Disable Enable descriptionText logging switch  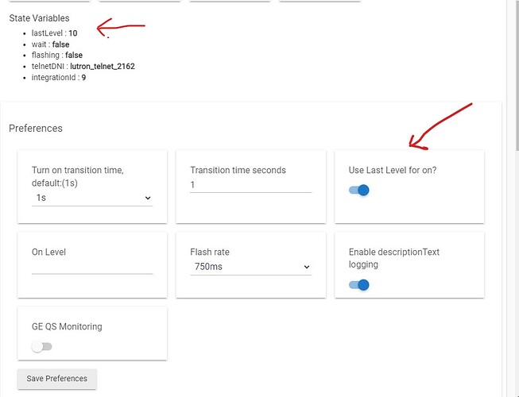(359, 285)
